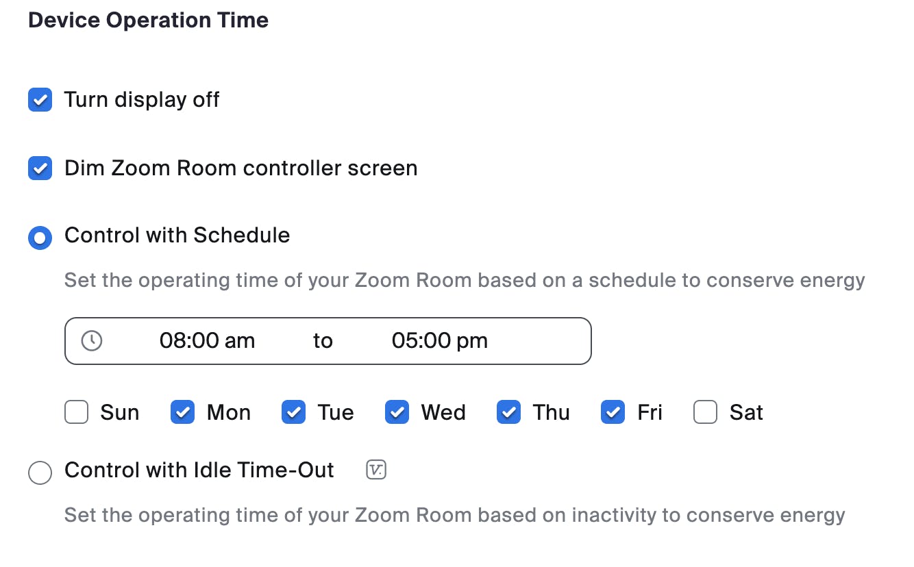Uncheck the Tue day checkbox
This screenshot has width=914, height=567.
[293, 413]
